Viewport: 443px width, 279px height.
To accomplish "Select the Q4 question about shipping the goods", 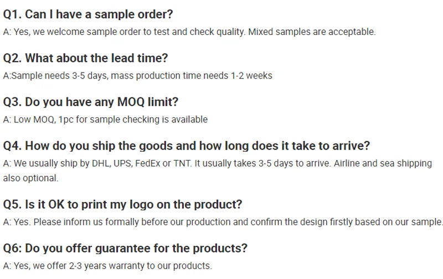I will (187, 146).
